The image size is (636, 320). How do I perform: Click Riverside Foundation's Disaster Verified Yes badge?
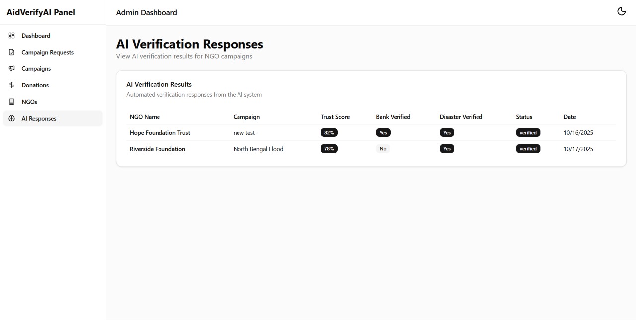coord(447,149)
